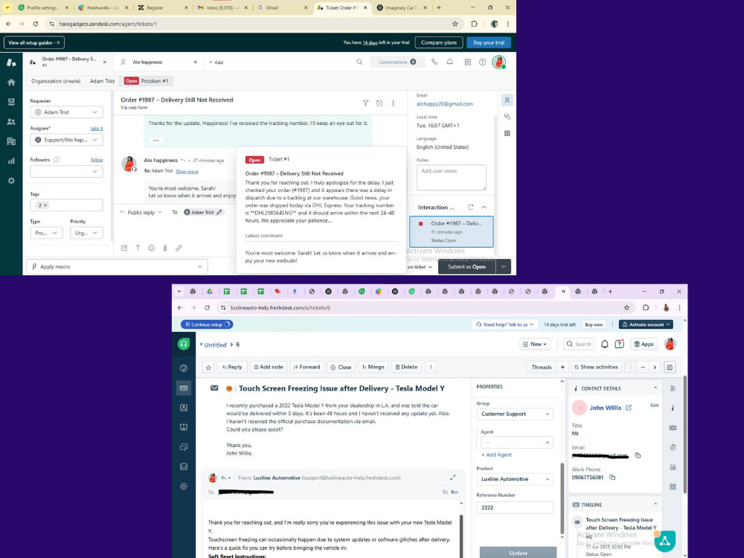Open Zendesk Assignee dropdown Support/Alo hap...
This screenshot has height=558, width=744.
(66, 140)
